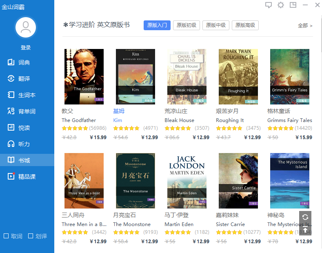Open the 生词本 vocabulary notebook

[27, 95]
